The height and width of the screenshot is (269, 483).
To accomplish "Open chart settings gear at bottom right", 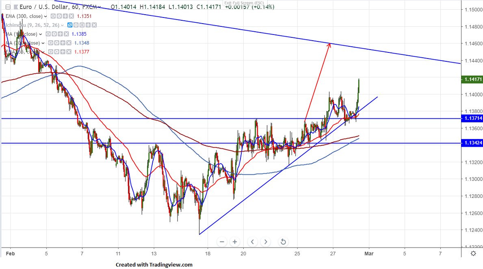I will tap(473, 254).
